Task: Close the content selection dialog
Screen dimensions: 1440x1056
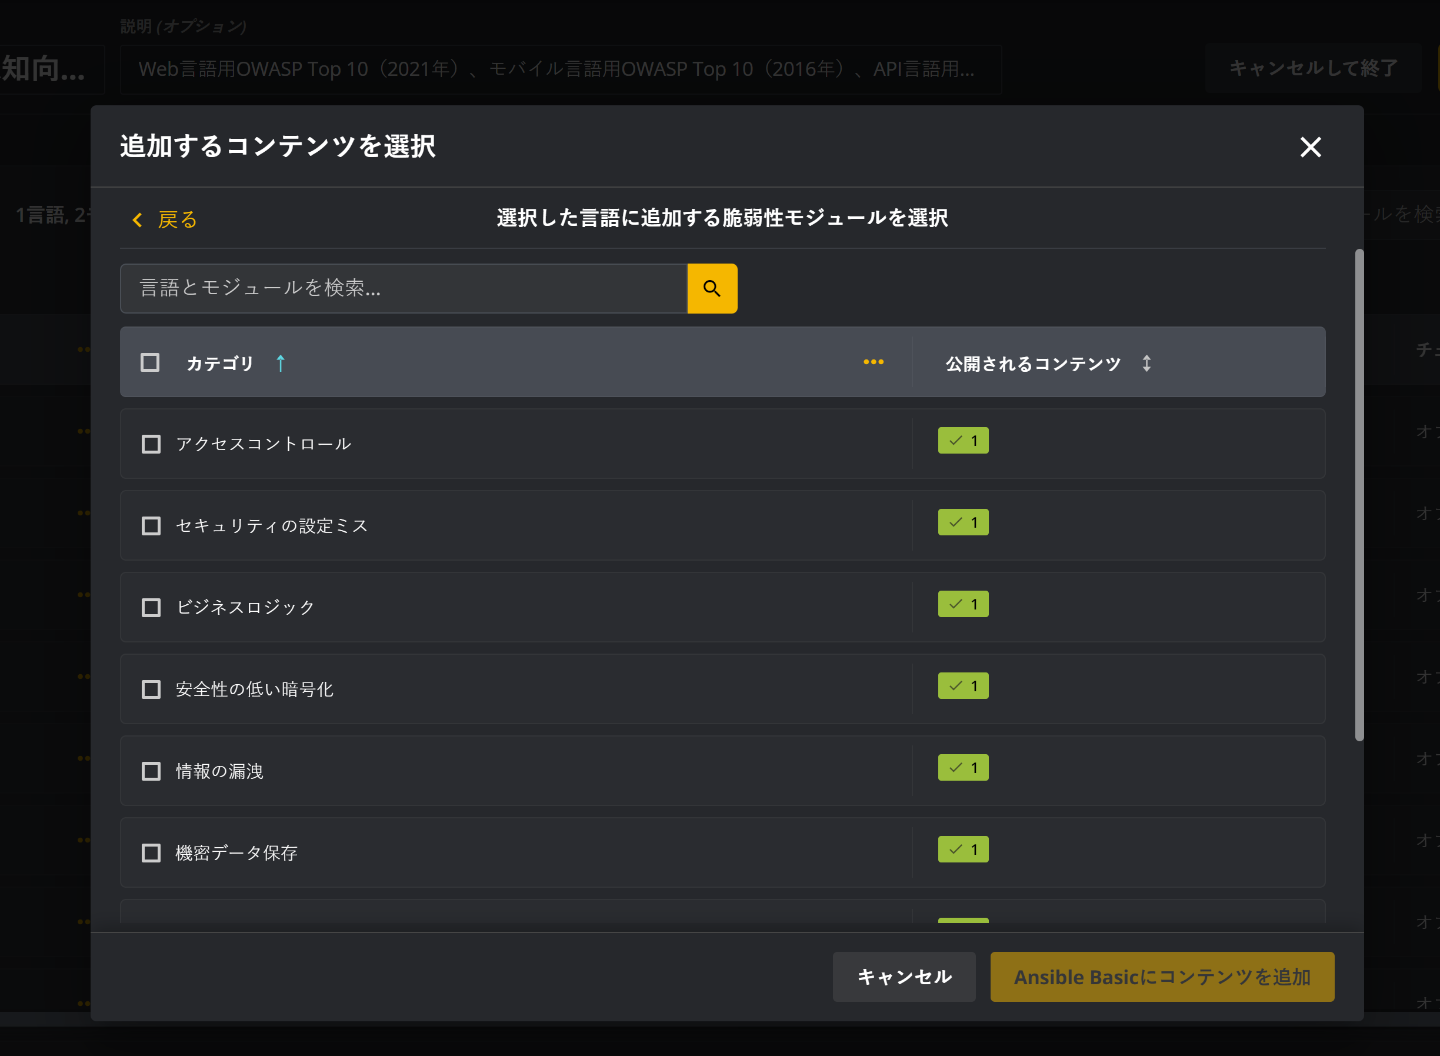Action: (1310, 147)
